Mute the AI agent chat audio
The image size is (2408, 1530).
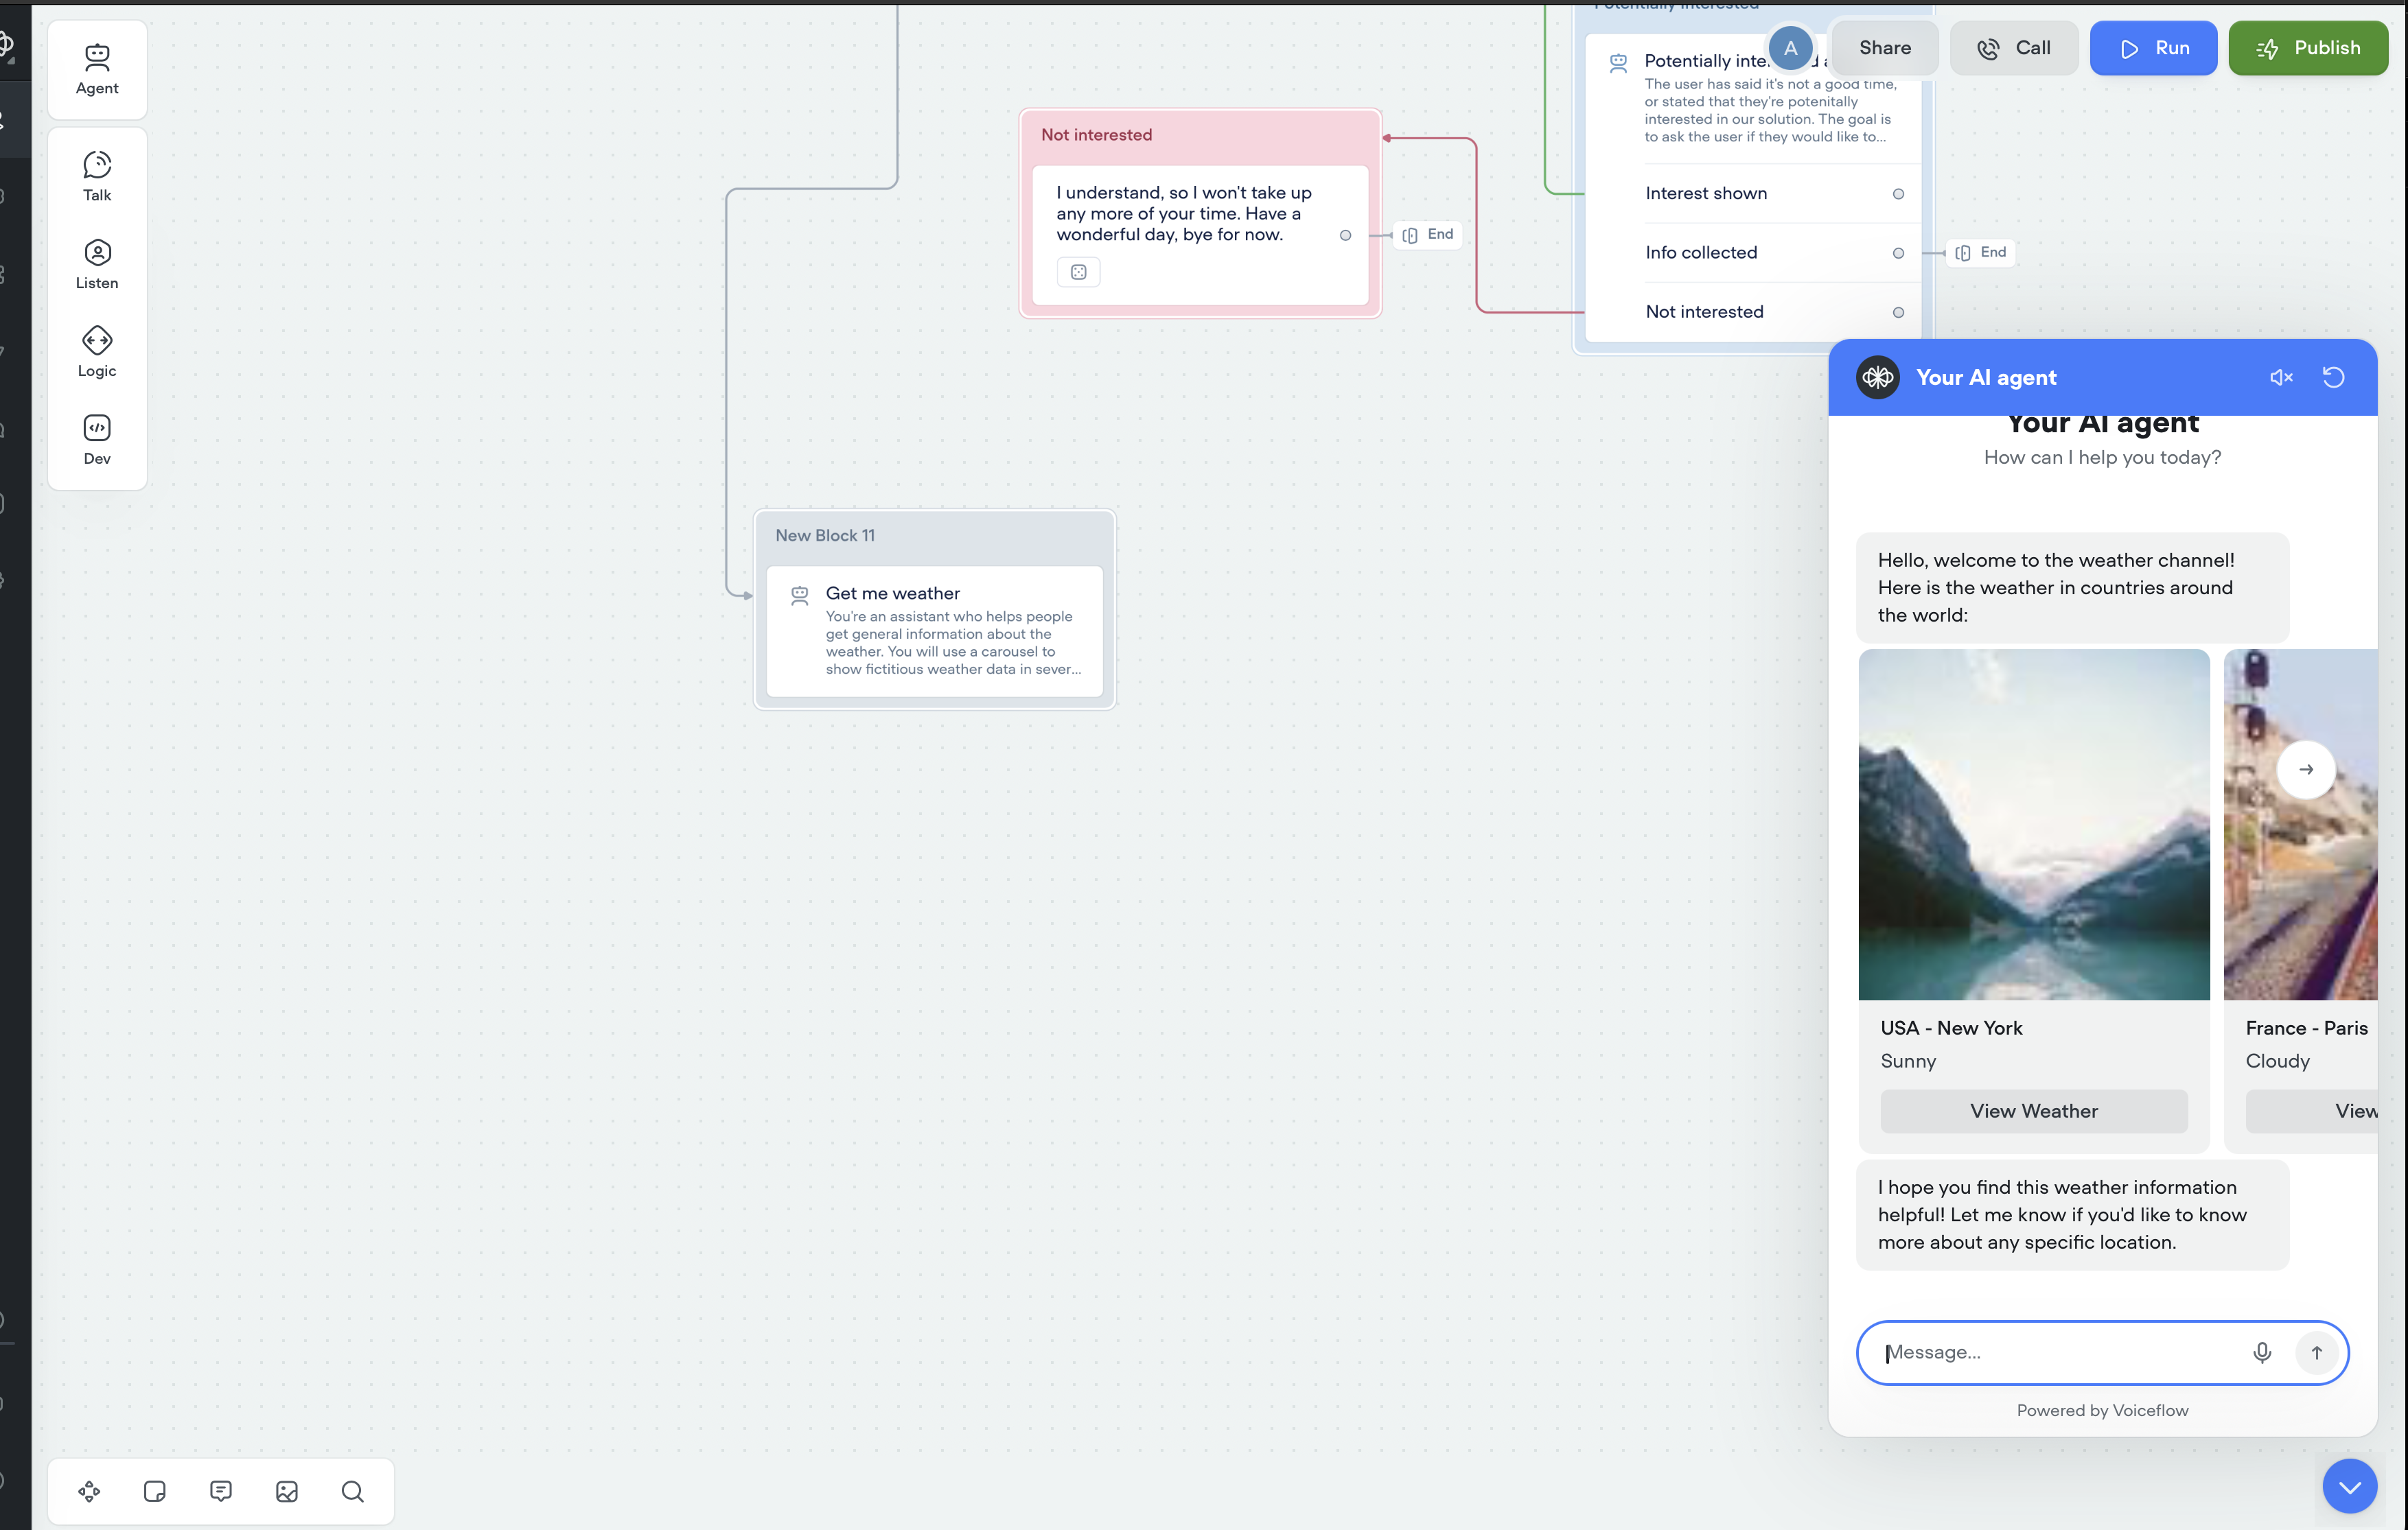2281,377
